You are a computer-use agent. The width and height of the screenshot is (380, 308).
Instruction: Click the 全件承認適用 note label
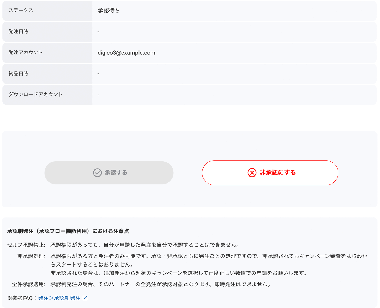click(x=28, y=284)
